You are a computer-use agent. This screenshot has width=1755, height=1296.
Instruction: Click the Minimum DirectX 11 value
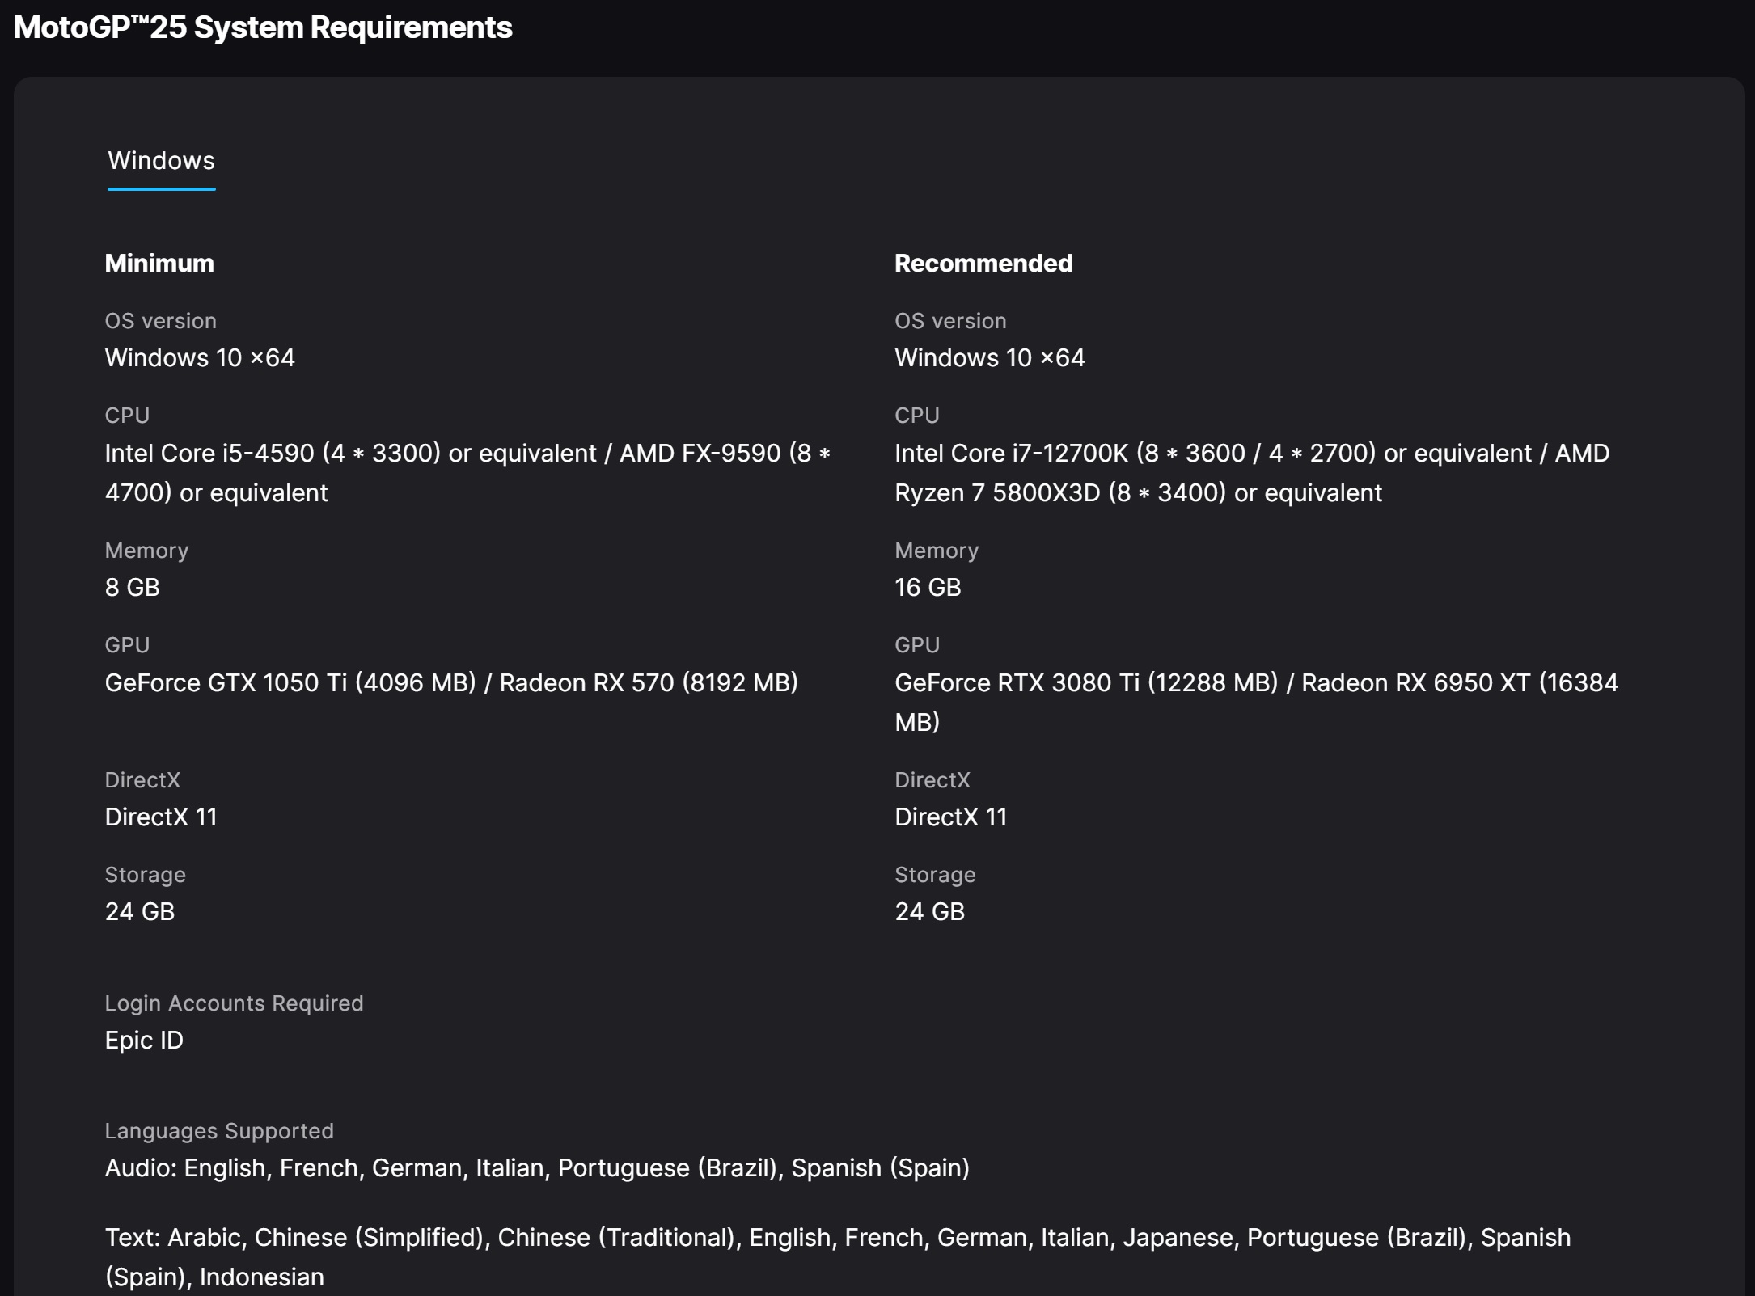[x=161, y=817]
